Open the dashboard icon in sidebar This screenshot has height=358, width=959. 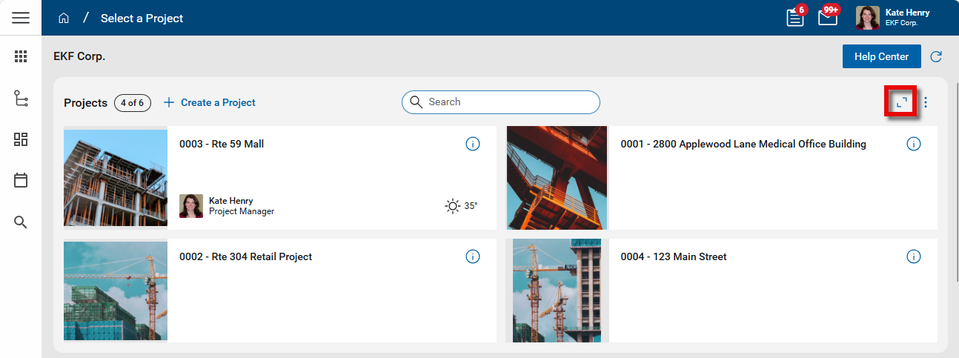click(21, 139)
